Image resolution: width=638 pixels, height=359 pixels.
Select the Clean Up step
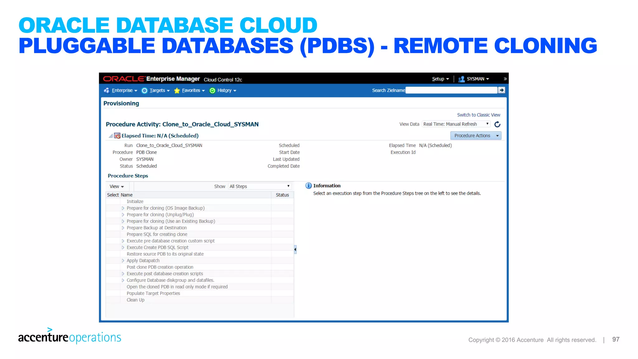click(136, 300)
